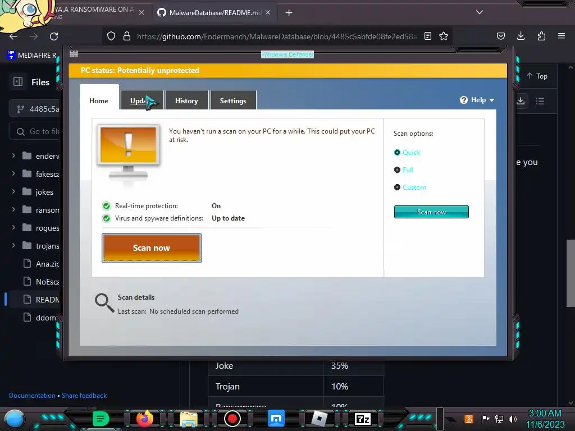Switch to the History tab

[187, 100]
